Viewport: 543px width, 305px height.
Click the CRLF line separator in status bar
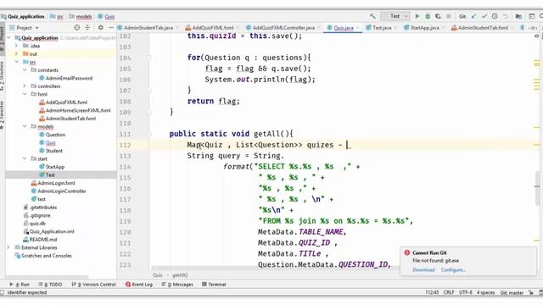[449, 292]
